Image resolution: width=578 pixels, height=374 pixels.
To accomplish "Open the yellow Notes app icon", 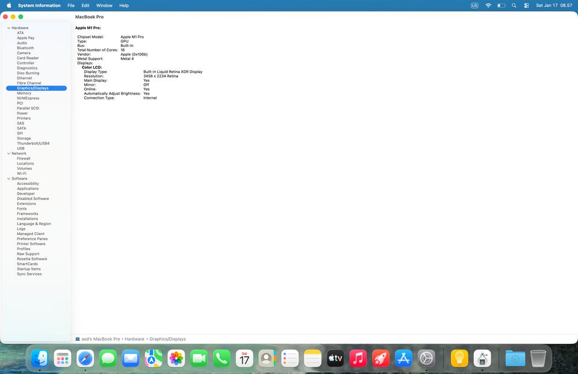I will pos(312,358).
